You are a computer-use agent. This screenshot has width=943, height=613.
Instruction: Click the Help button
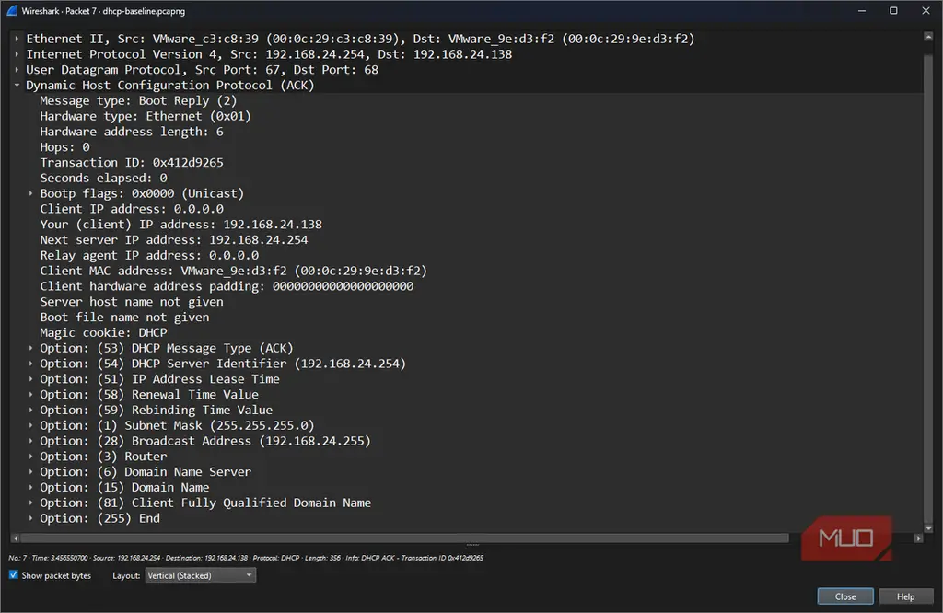[x=906, y=596]
